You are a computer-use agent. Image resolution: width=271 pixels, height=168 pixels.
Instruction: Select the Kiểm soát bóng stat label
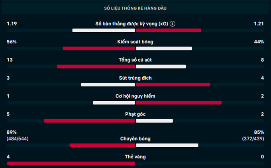click(135, 42)
